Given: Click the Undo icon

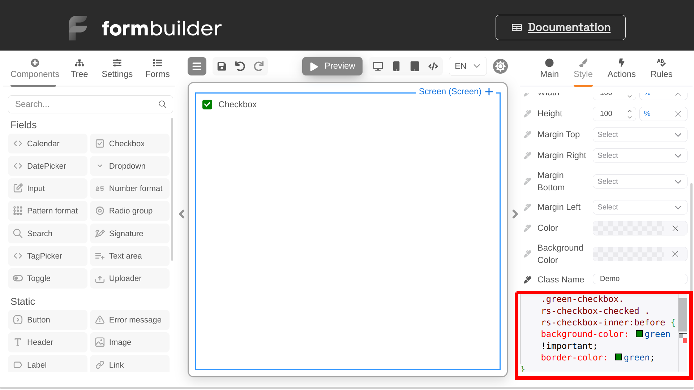Looking at the screenshot, I should point(241,66).
